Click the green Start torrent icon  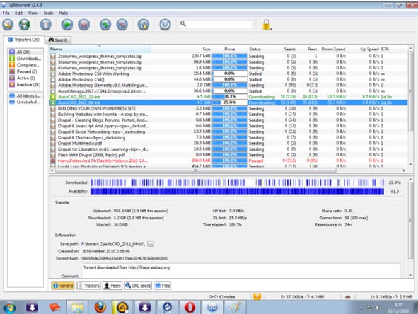pyautogui.click(x=67, y=25)
